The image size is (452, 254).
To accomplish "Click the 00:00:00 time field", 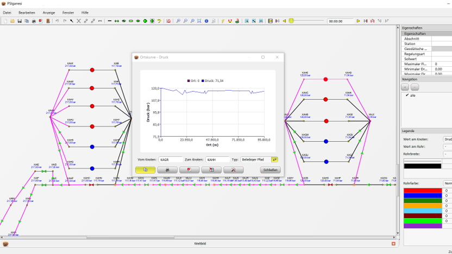I will (x=340, y=21).
